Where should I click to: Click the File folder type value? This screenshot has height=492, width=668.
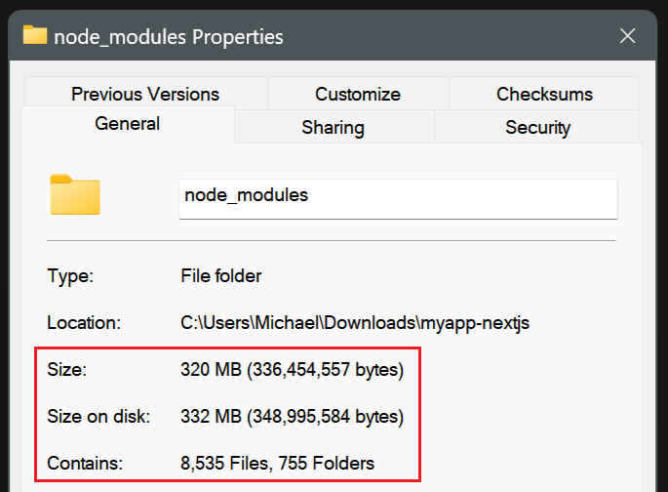point(220,276)
